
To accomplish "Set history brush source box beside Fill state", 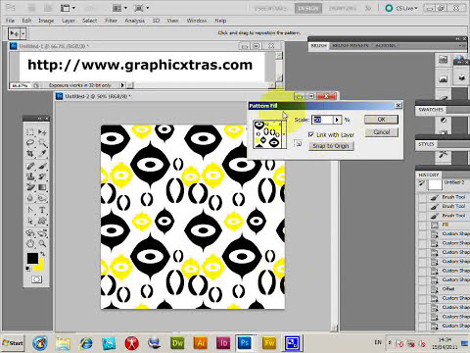I will [422, 225].
